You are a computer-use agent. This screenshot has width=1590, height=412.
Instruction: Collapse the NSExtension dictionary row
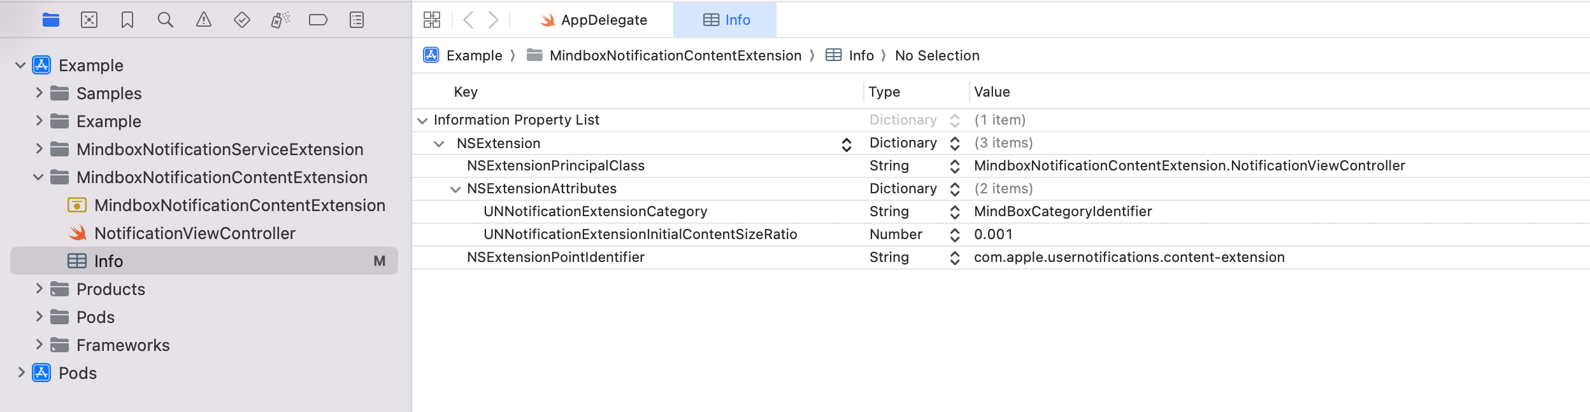coord(439,144)
